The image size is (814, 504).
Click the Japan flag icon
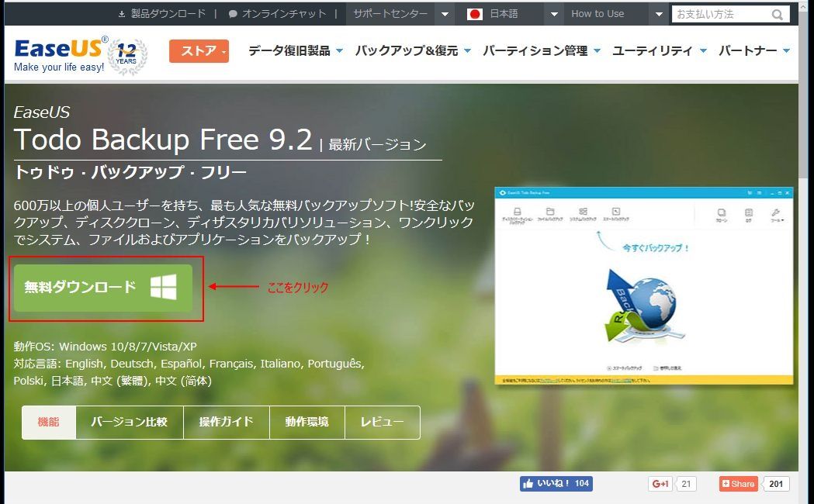474,14
